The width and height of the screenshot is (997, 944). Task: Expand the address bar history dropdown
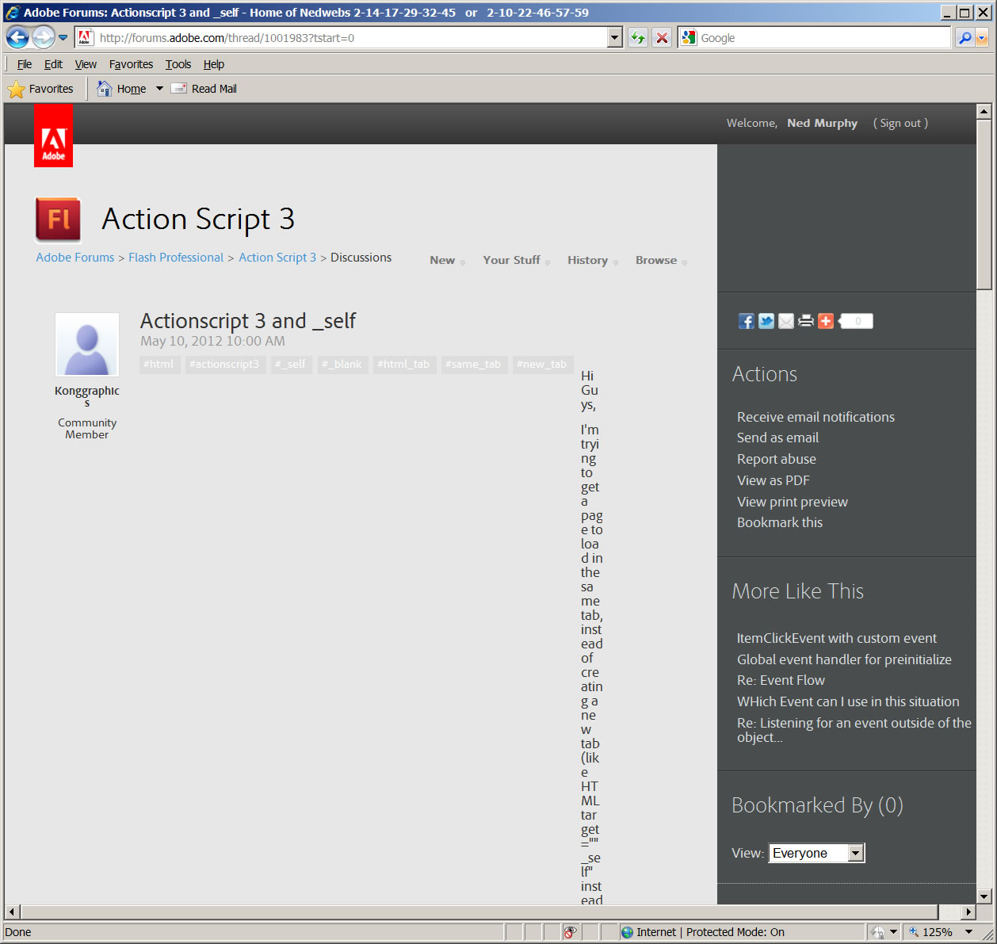614,37
